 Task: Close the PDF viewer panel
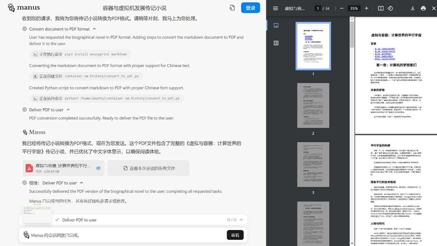click(433, 8)
